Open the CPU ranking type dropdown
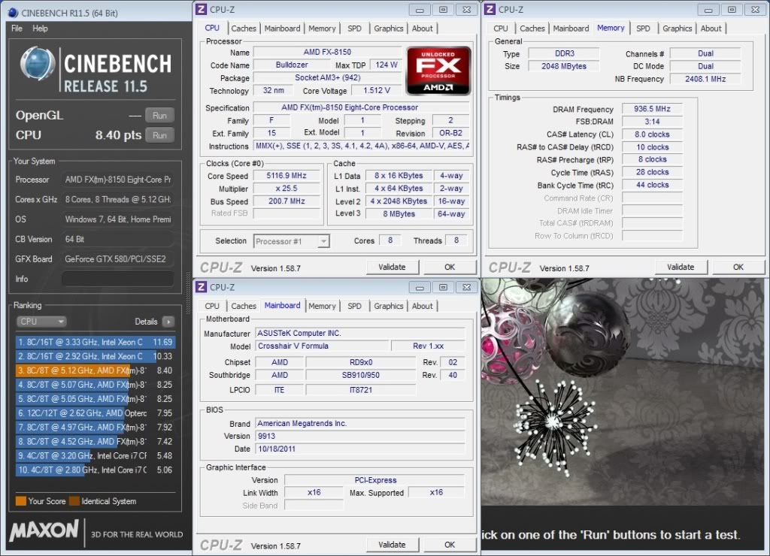 (41, 322)
